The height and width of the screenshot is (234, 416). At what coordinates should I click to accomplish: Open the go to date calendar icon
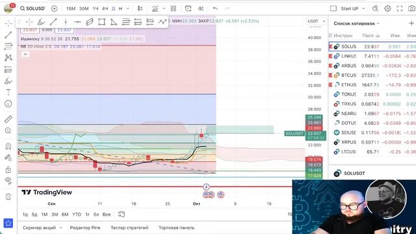coord(122,214)
